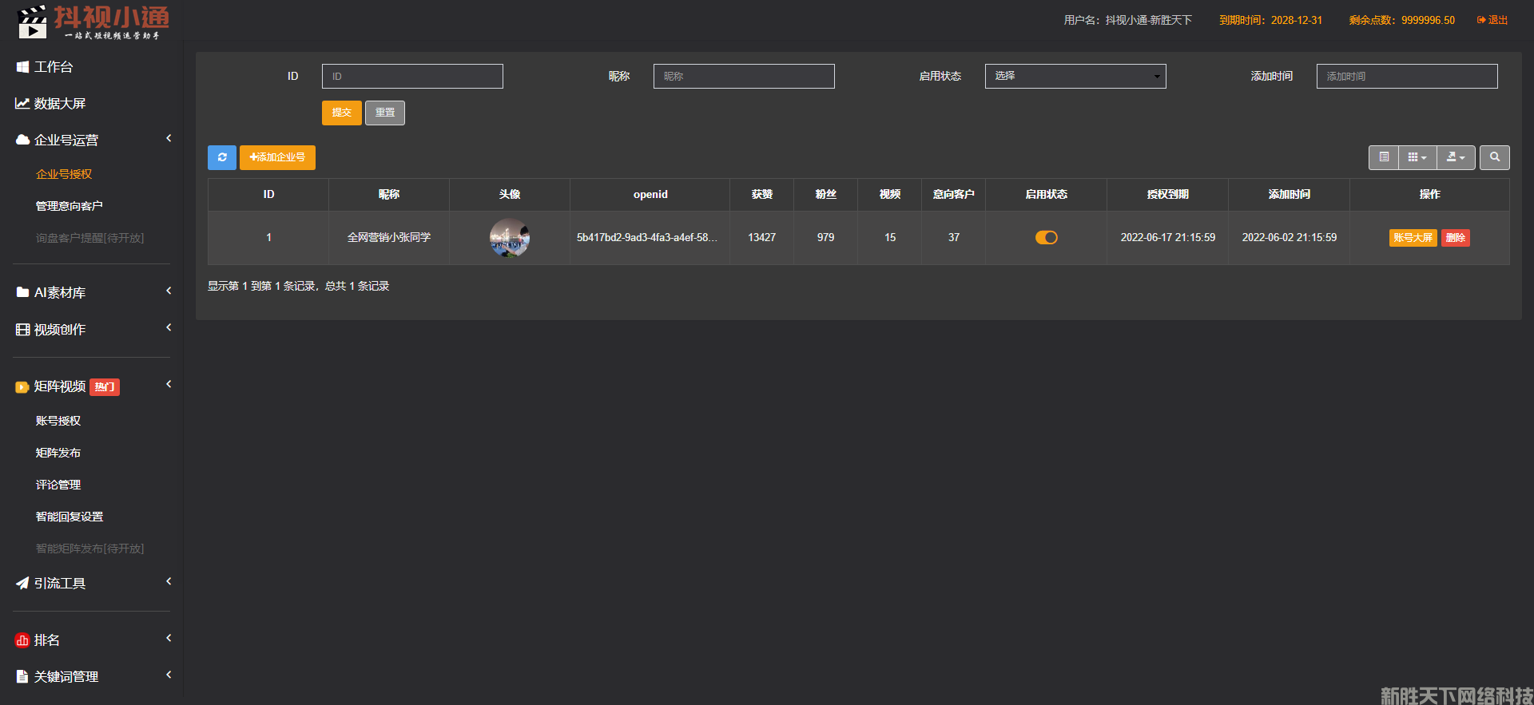This screenshot has width=1534, height=705.
Task: Click the blue refresh table icon
Action: point(222,157)
